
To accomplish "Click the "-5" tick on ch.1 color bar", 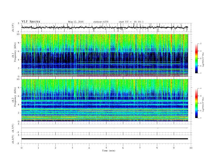I will pos(200,59).
